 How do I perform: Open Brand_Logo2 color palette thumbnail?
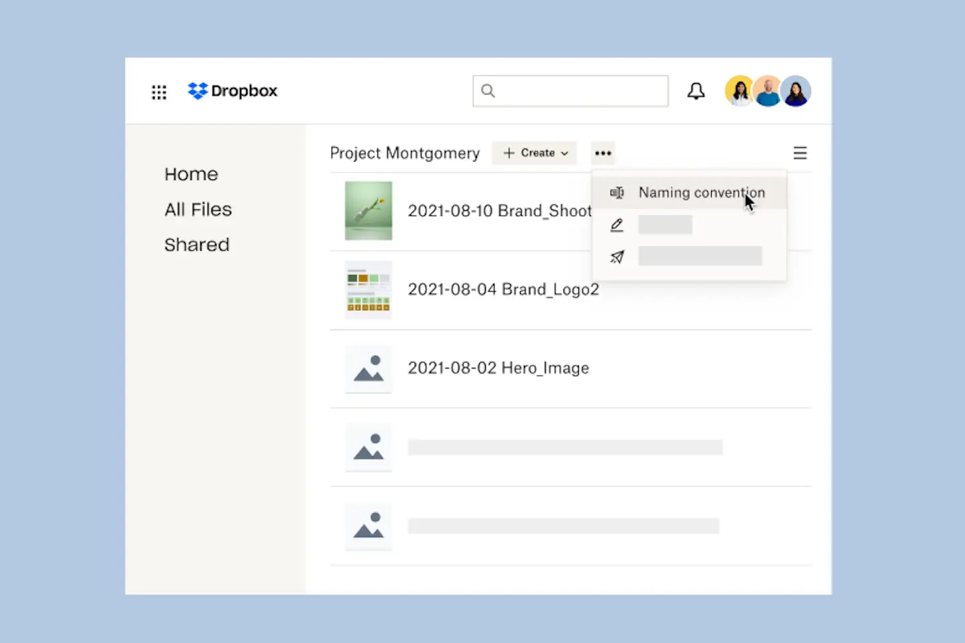pyautogui.click(x=368, y=290)
